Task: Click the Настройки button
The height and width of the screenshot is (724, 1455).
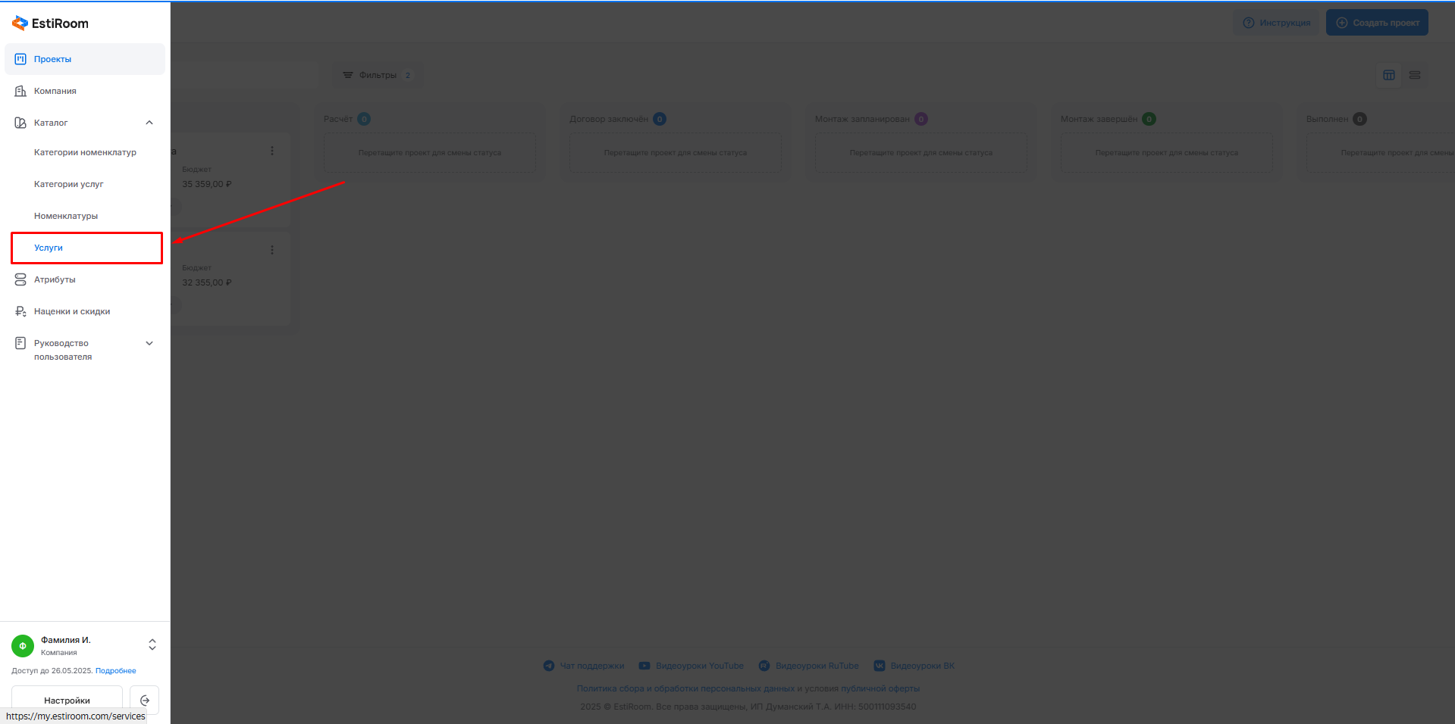Action: (x=67, y=701)
